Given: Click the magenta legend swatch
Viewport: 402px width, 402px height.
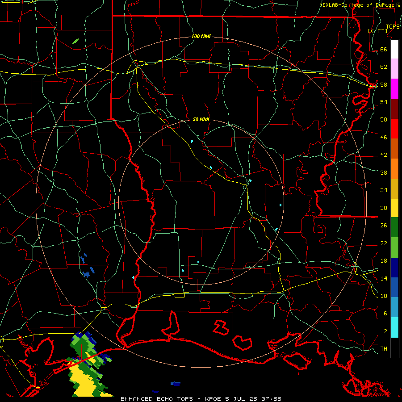Looking at the screenshot, I should coord(394,89).
